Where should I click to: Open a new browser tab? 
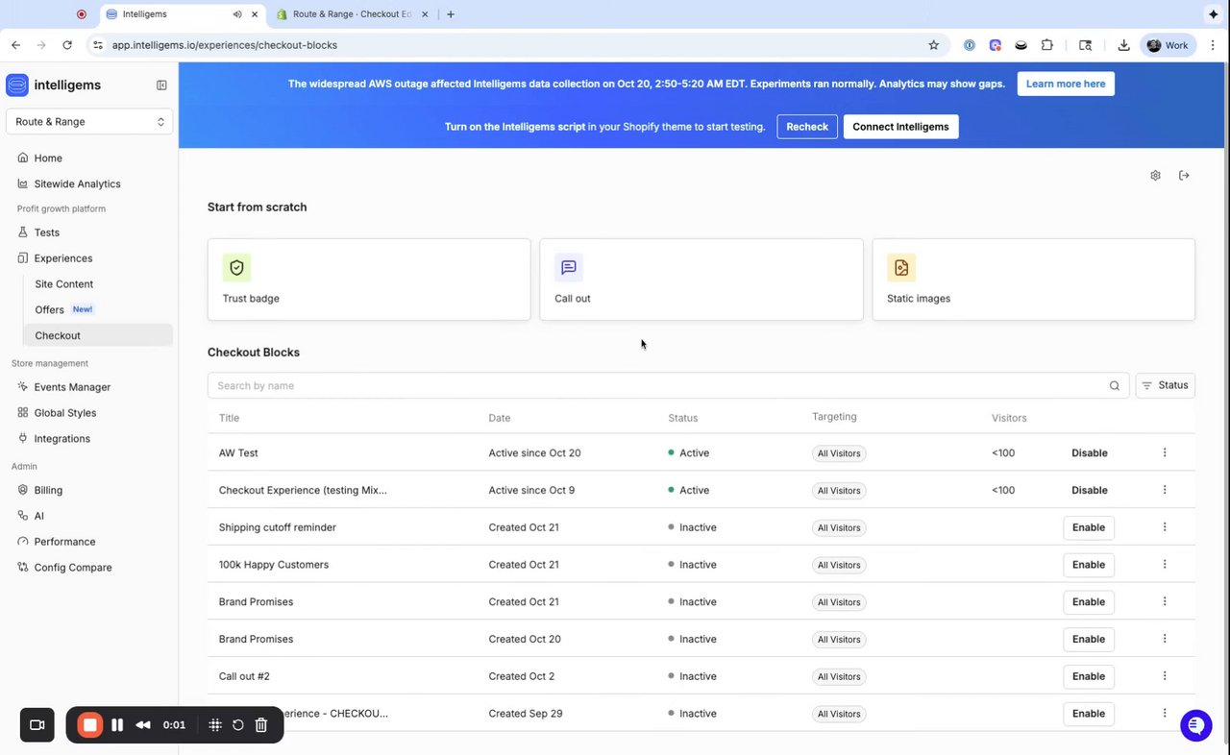point(451,14)
